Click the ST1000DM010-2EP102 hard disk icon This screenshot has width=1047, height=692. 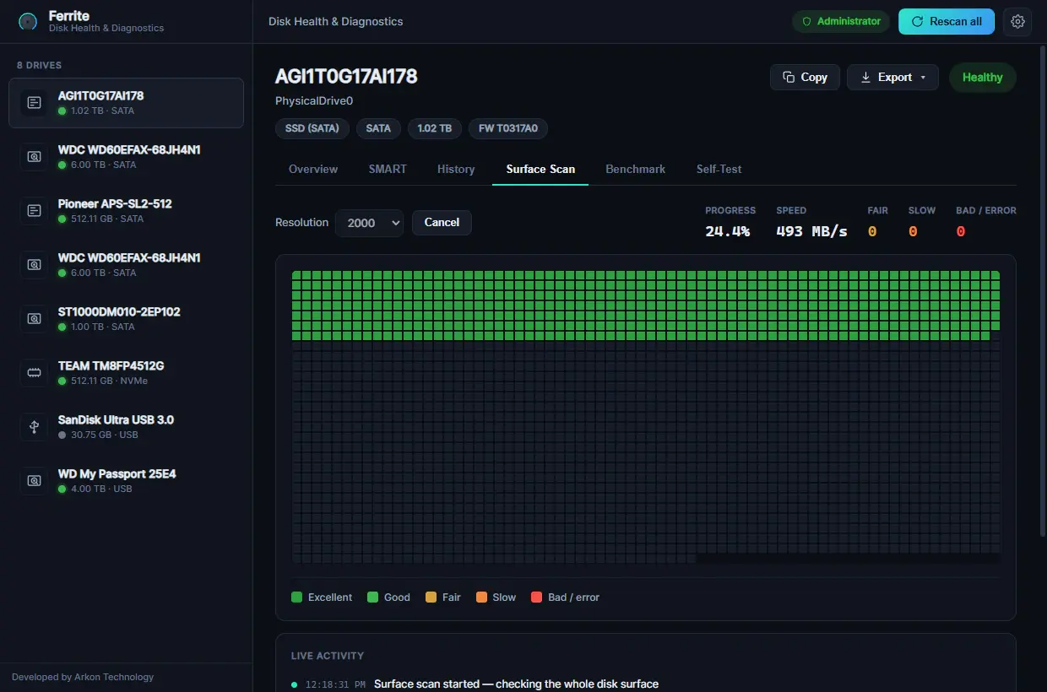(34, 319)
